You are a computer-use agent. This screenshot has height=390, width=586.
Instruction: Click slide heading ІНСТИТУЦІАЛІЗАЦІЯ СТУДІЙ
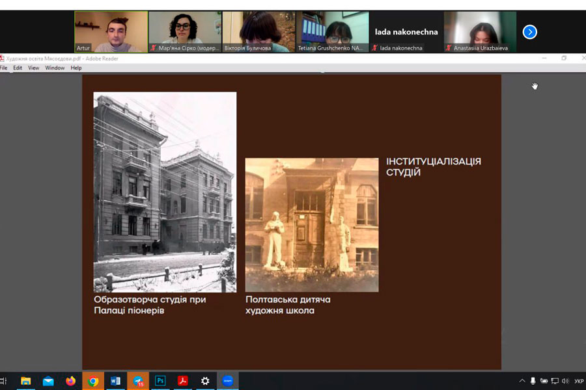point(434,167)
